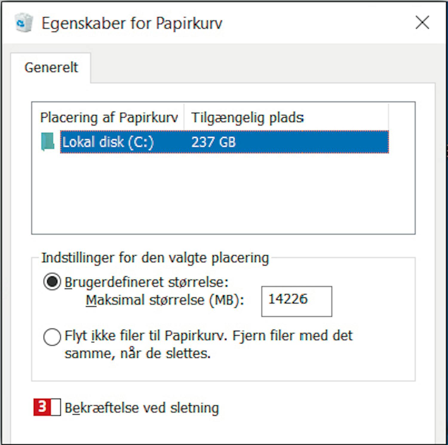Choose the Brugerdefineret størrelse radio button
The height and width of the screenshot is (445, 448).
52,282
